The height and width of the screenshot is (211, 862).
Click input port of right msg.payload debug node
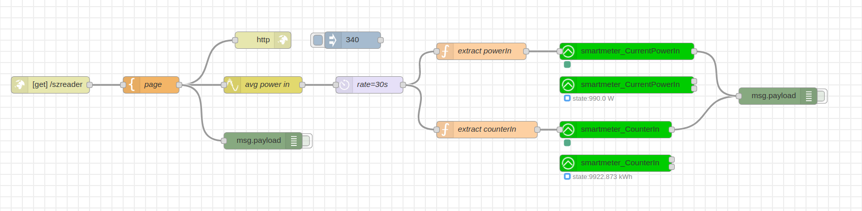pyautogui.click(x=739, y=96)
